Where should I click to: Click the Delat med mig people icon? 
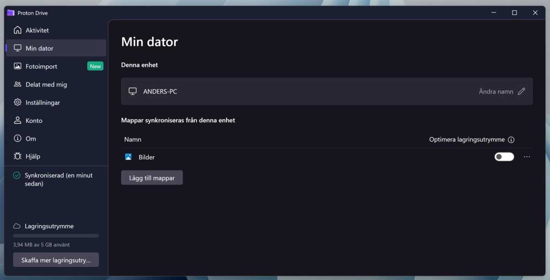click(x=17, y=84)
